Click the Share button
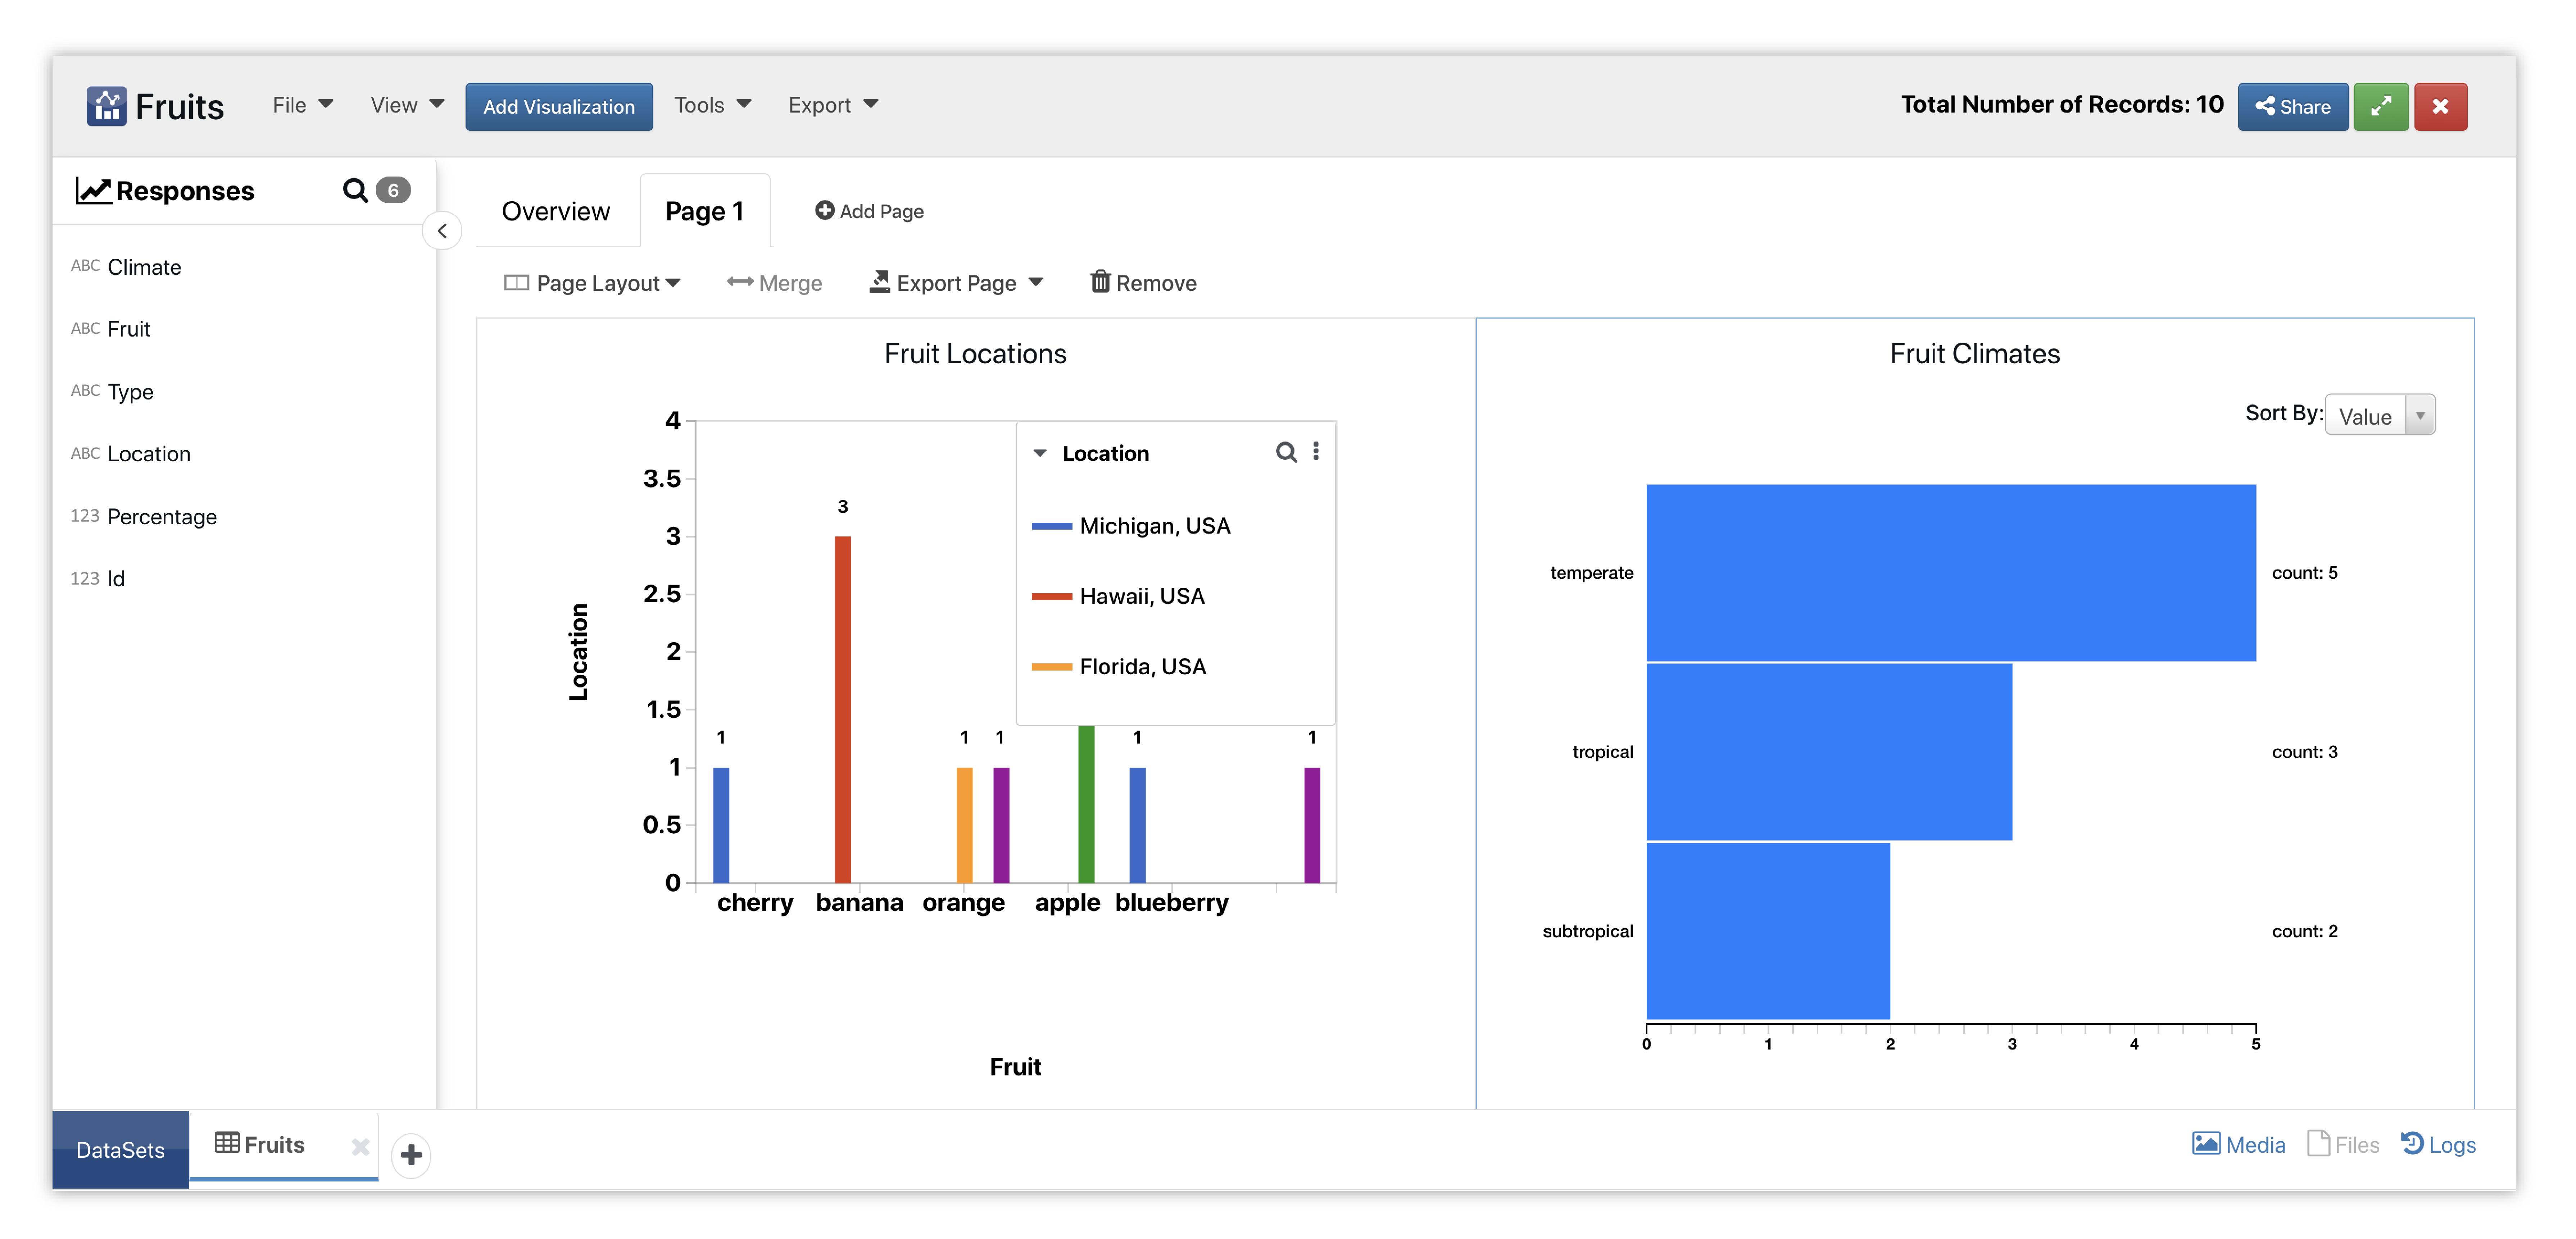The height and width of the screenshot is (1239, 2576). [2292, 106]
